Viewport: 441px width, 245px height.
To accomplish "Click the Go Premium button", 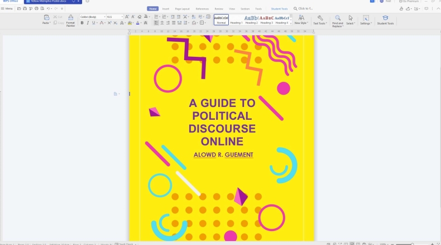I will (410, 2).
